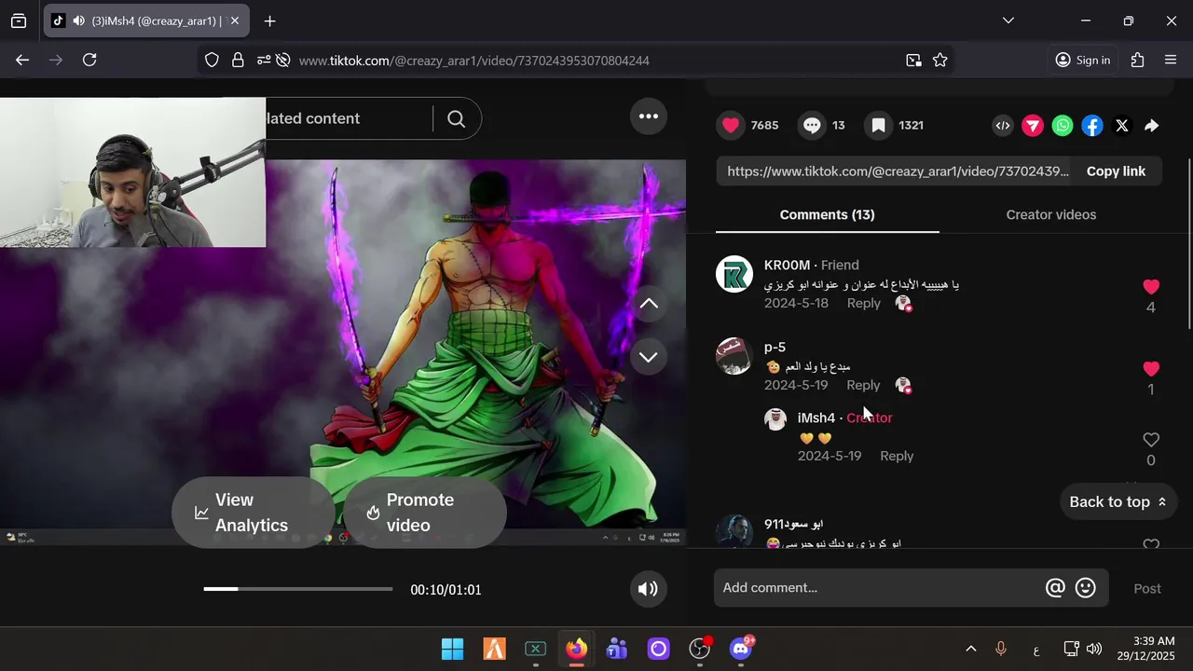
Task: Open more share options arrow
Action: coord(1152,126)
